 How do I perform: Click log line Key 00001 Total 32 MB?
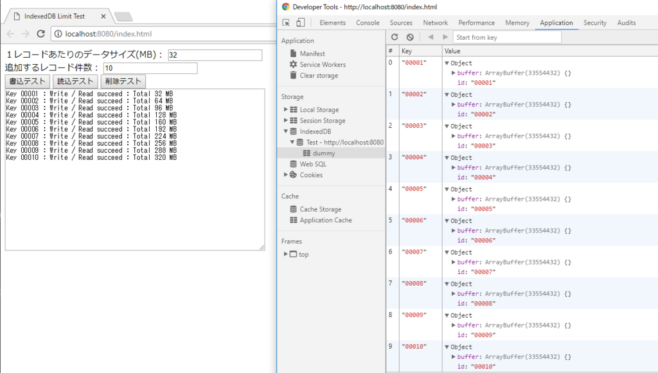89,94
